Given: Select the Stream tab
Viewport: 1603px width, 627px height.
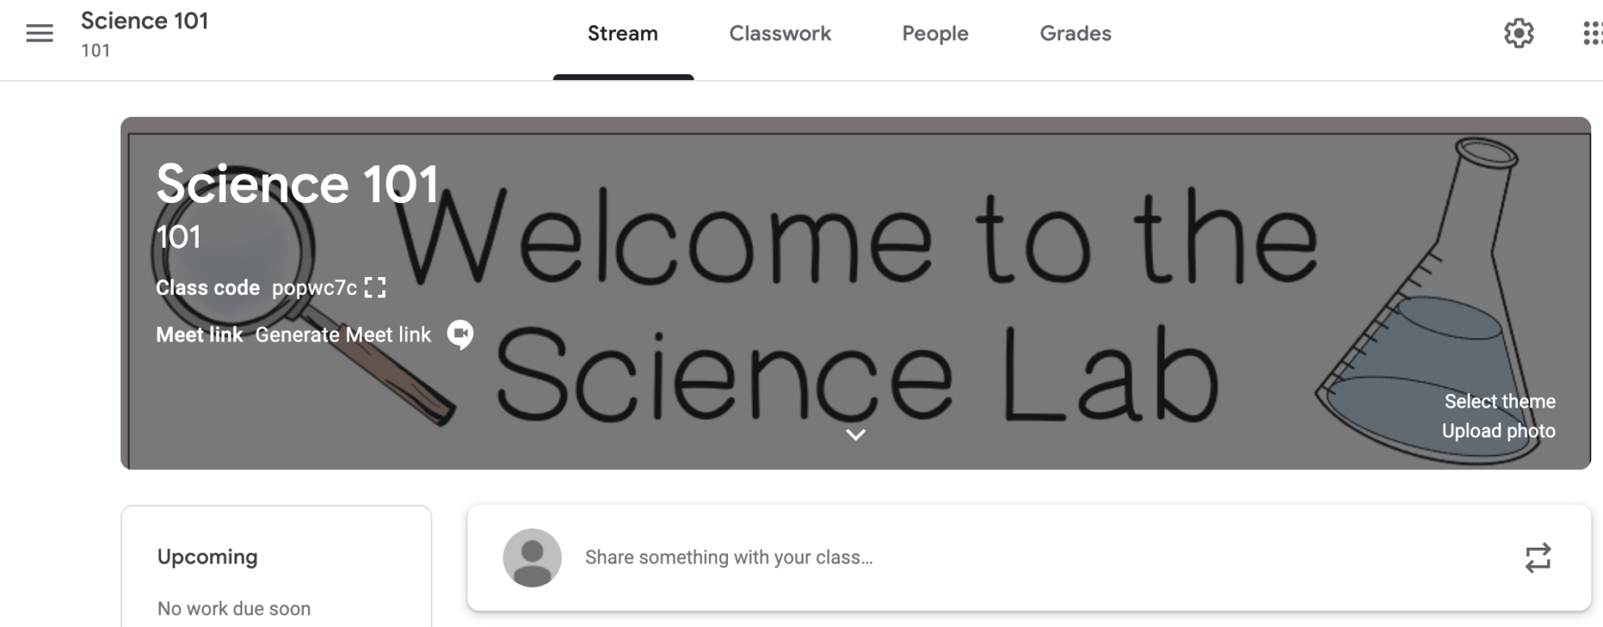Looking at the screenshot, I should (x=623, y=33).
